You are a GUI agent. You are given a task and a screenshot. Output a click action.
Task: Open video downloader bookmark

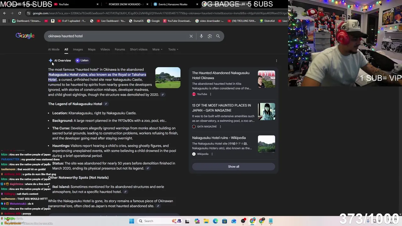tap(209, 21)
